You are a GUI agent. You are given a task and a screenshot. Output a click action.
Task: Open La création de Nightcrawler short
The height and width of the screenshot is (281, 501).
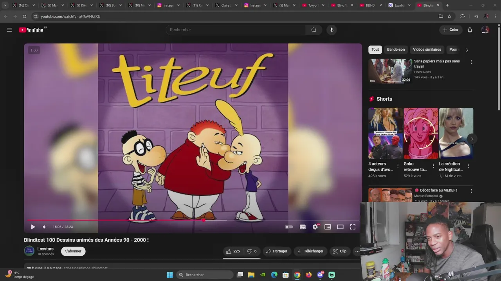pos(456,133)
